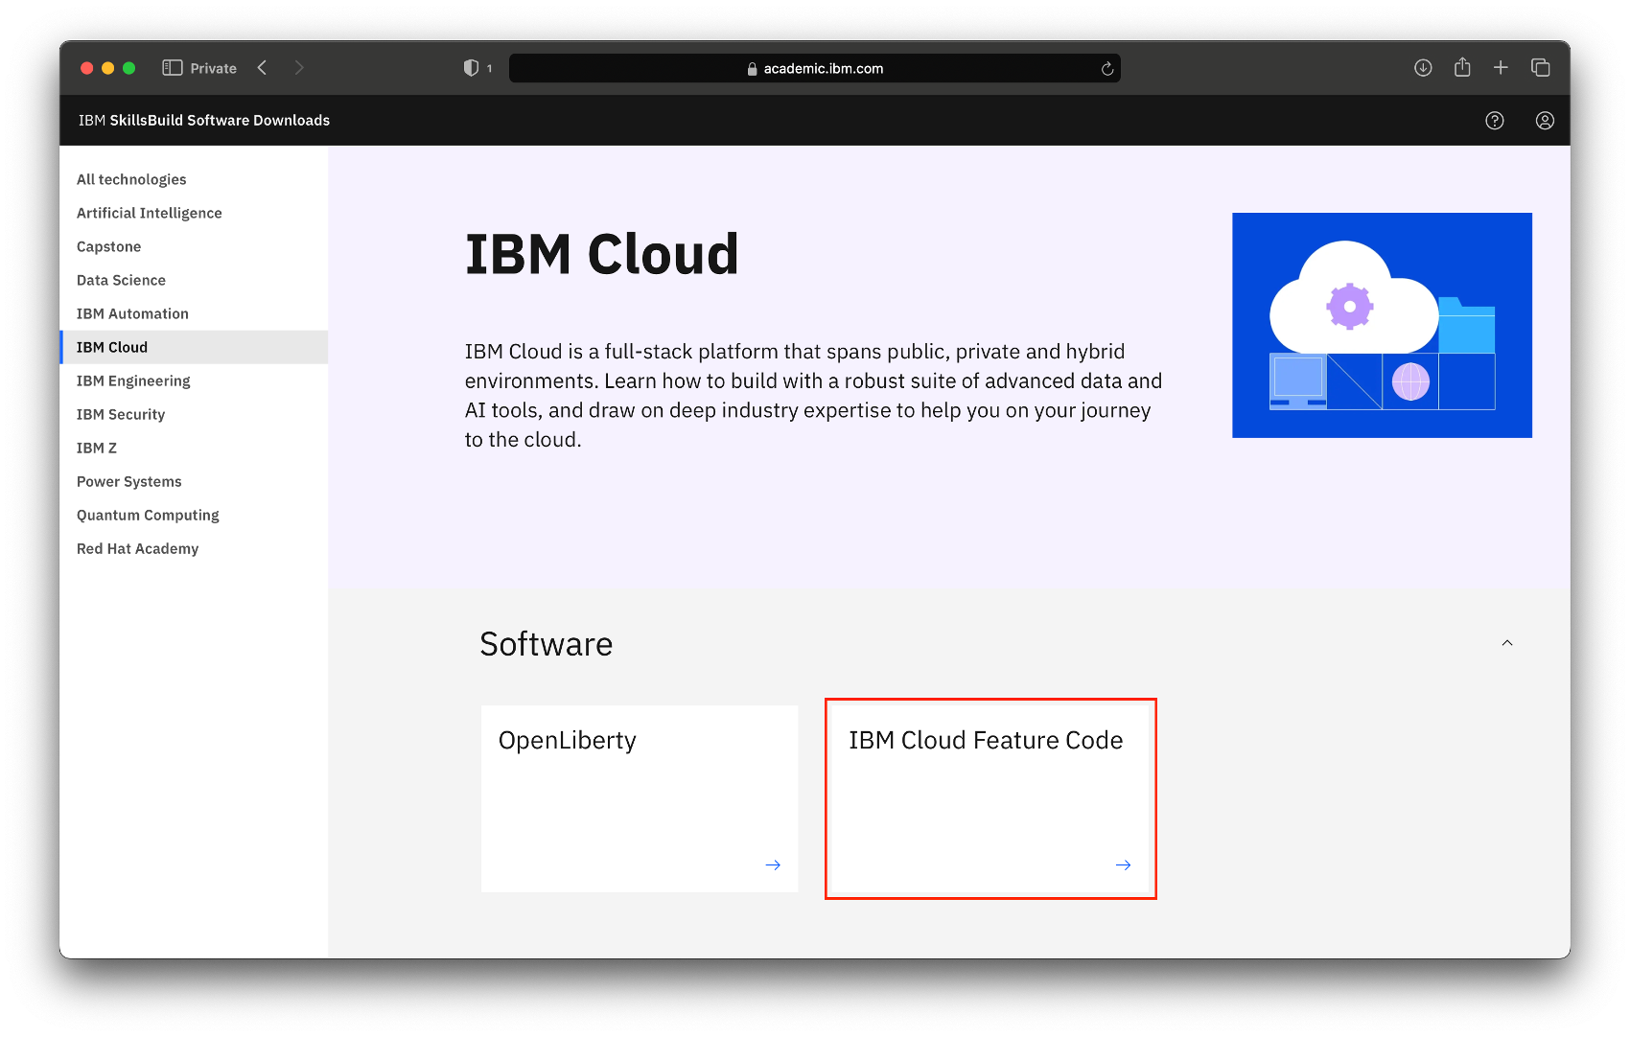
Task: Go forward to the next page
Action: pyautogui.click(x=299, y=68)
